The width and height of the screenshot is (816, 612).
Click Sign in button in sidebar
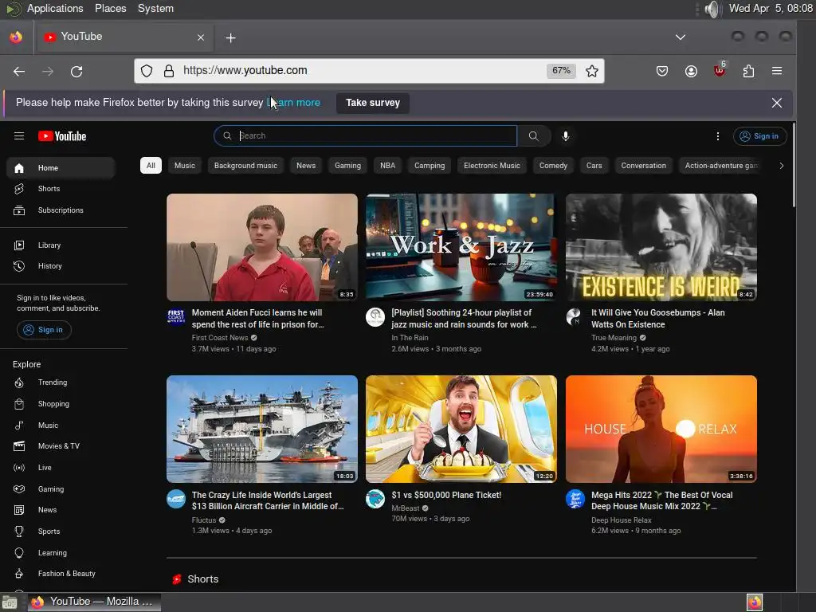(x=44, y=330)
